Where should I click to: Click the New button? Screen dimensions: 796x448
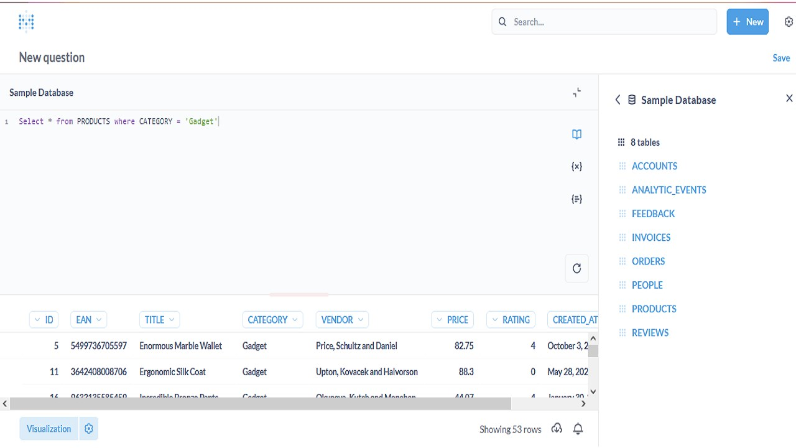coord(747,22)
